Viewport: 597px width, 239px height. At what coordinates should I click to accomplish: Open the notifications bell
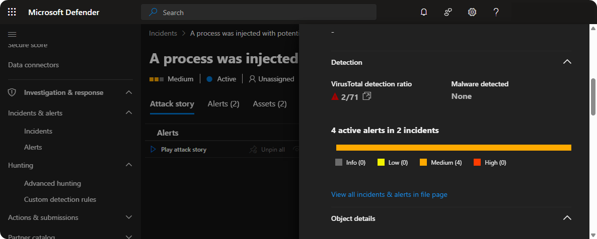tap(424, 12)
